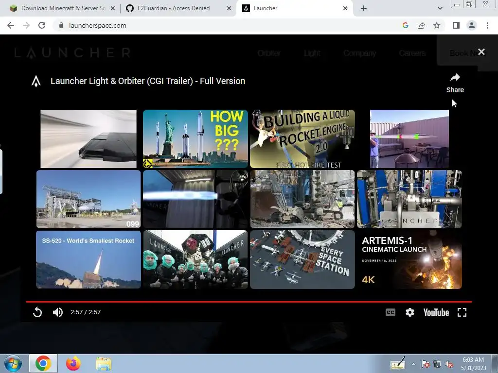Open Artemis-1 Cinematic Launch thumbnail
The image size is (498, 373).
click(409, 259)
